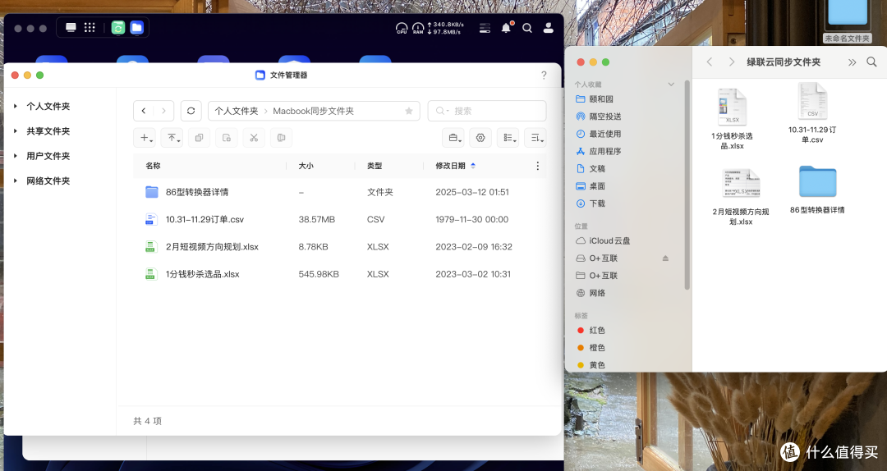Collapse the Finder 个人收藏 section chevron
This screenshot has width=887, height=471.
(671, 85)
